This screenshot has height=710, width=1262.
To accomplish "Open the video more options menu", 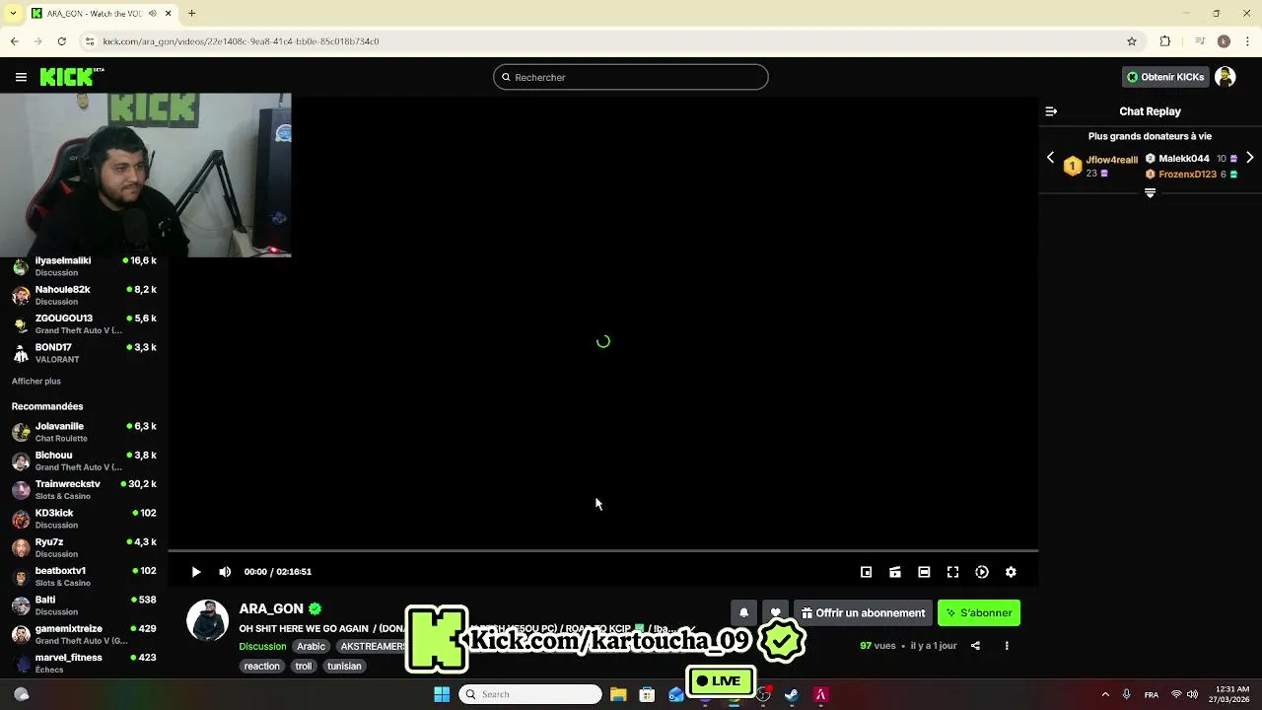I will pyautogui.click(x=1007, y=646).
